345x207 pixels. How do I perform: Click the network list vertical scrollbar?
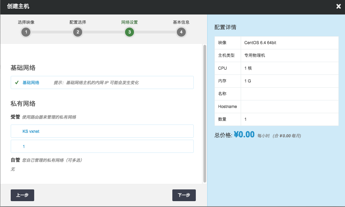204,113
